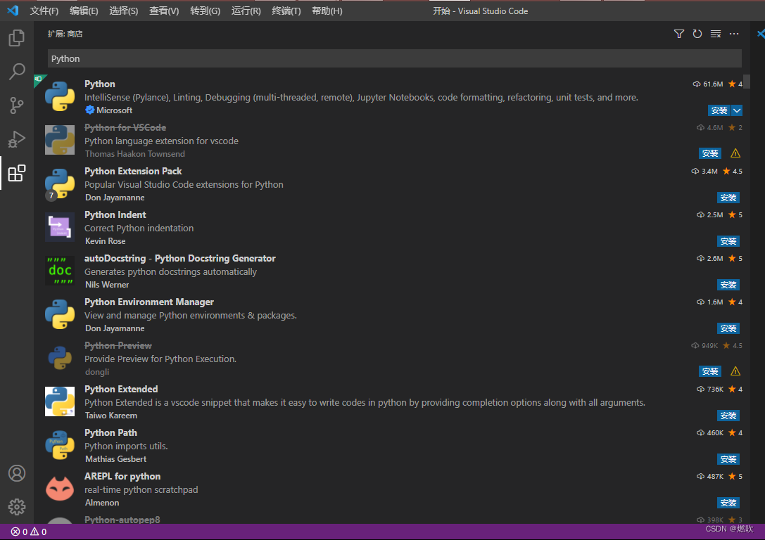Open the Run and Debug icon
This screenshot has height=540, width=765.
[x=17, y=139]
